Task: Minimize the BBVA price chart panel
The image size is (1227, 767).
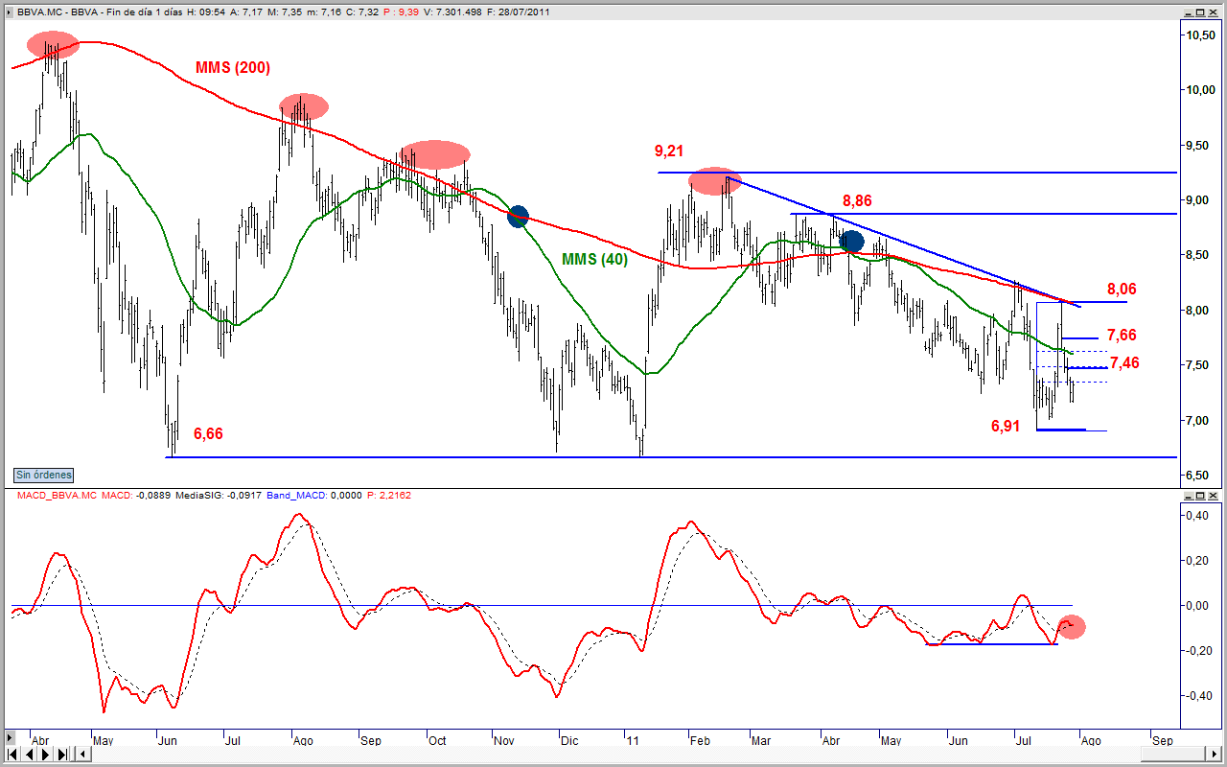Action: [x=1189, y=12]
